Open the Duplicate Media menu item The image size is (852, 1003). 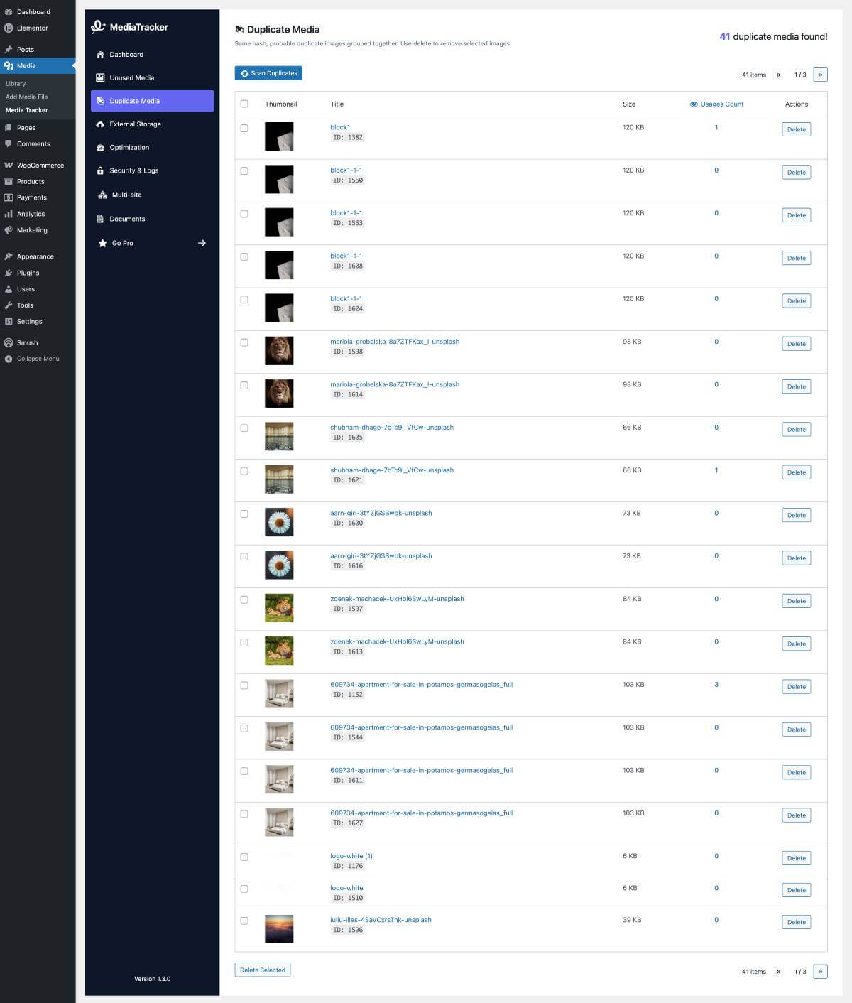(152, 101)
